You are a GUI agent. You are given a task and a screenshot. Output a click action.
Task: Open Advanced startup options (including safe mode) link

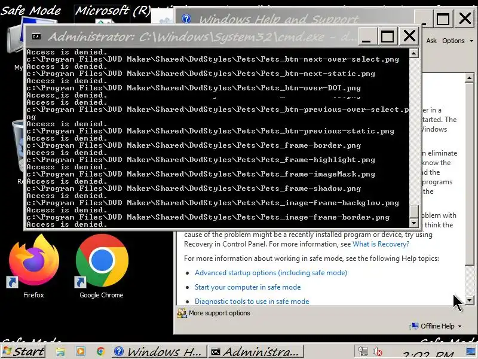[x=271, y=273]
